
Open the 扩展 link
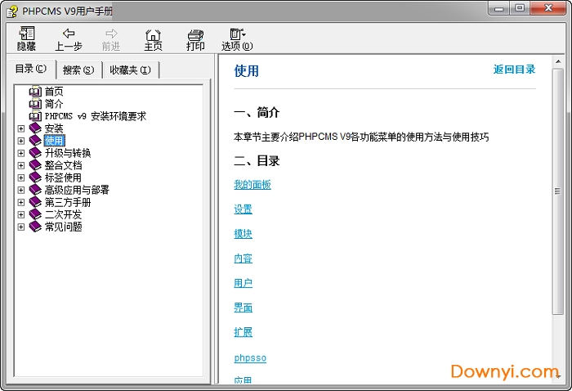[243, 332]
